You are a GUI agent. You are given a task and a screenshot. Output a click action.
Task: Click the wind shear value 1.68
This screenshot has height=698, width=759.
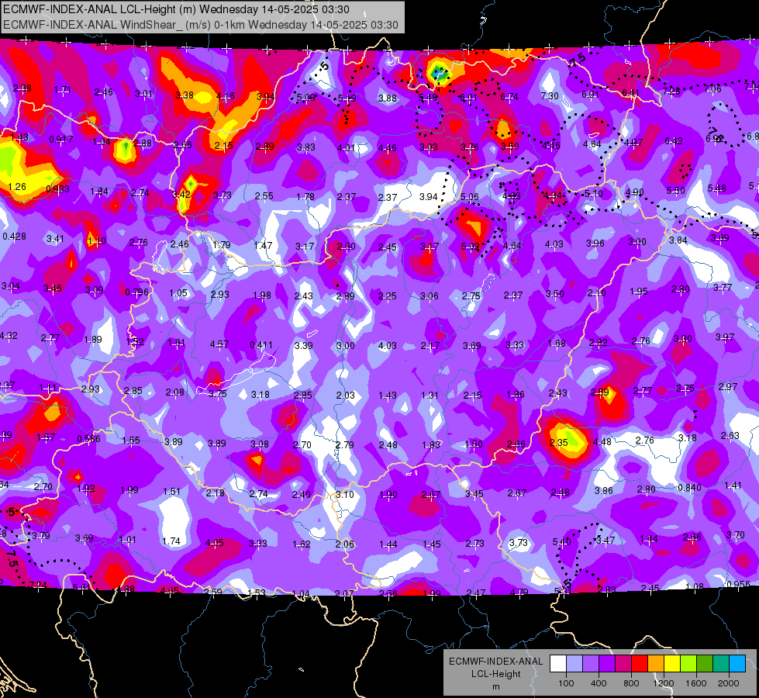[557, 343]
